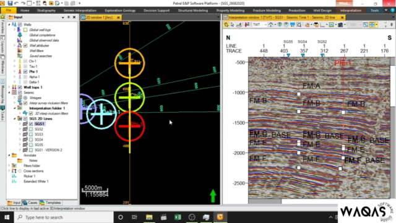Open the TWT domain dropdown
Screen dimensions: 396x223
pos(265,25)
